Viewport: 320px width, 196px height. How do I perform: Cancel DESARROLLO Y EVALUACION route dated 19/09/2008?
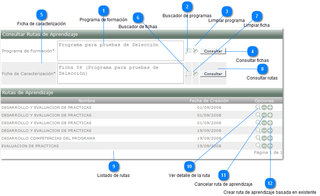[264, 131]
